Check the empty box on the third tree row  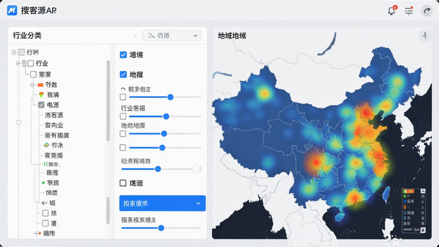tap(33, 74)
